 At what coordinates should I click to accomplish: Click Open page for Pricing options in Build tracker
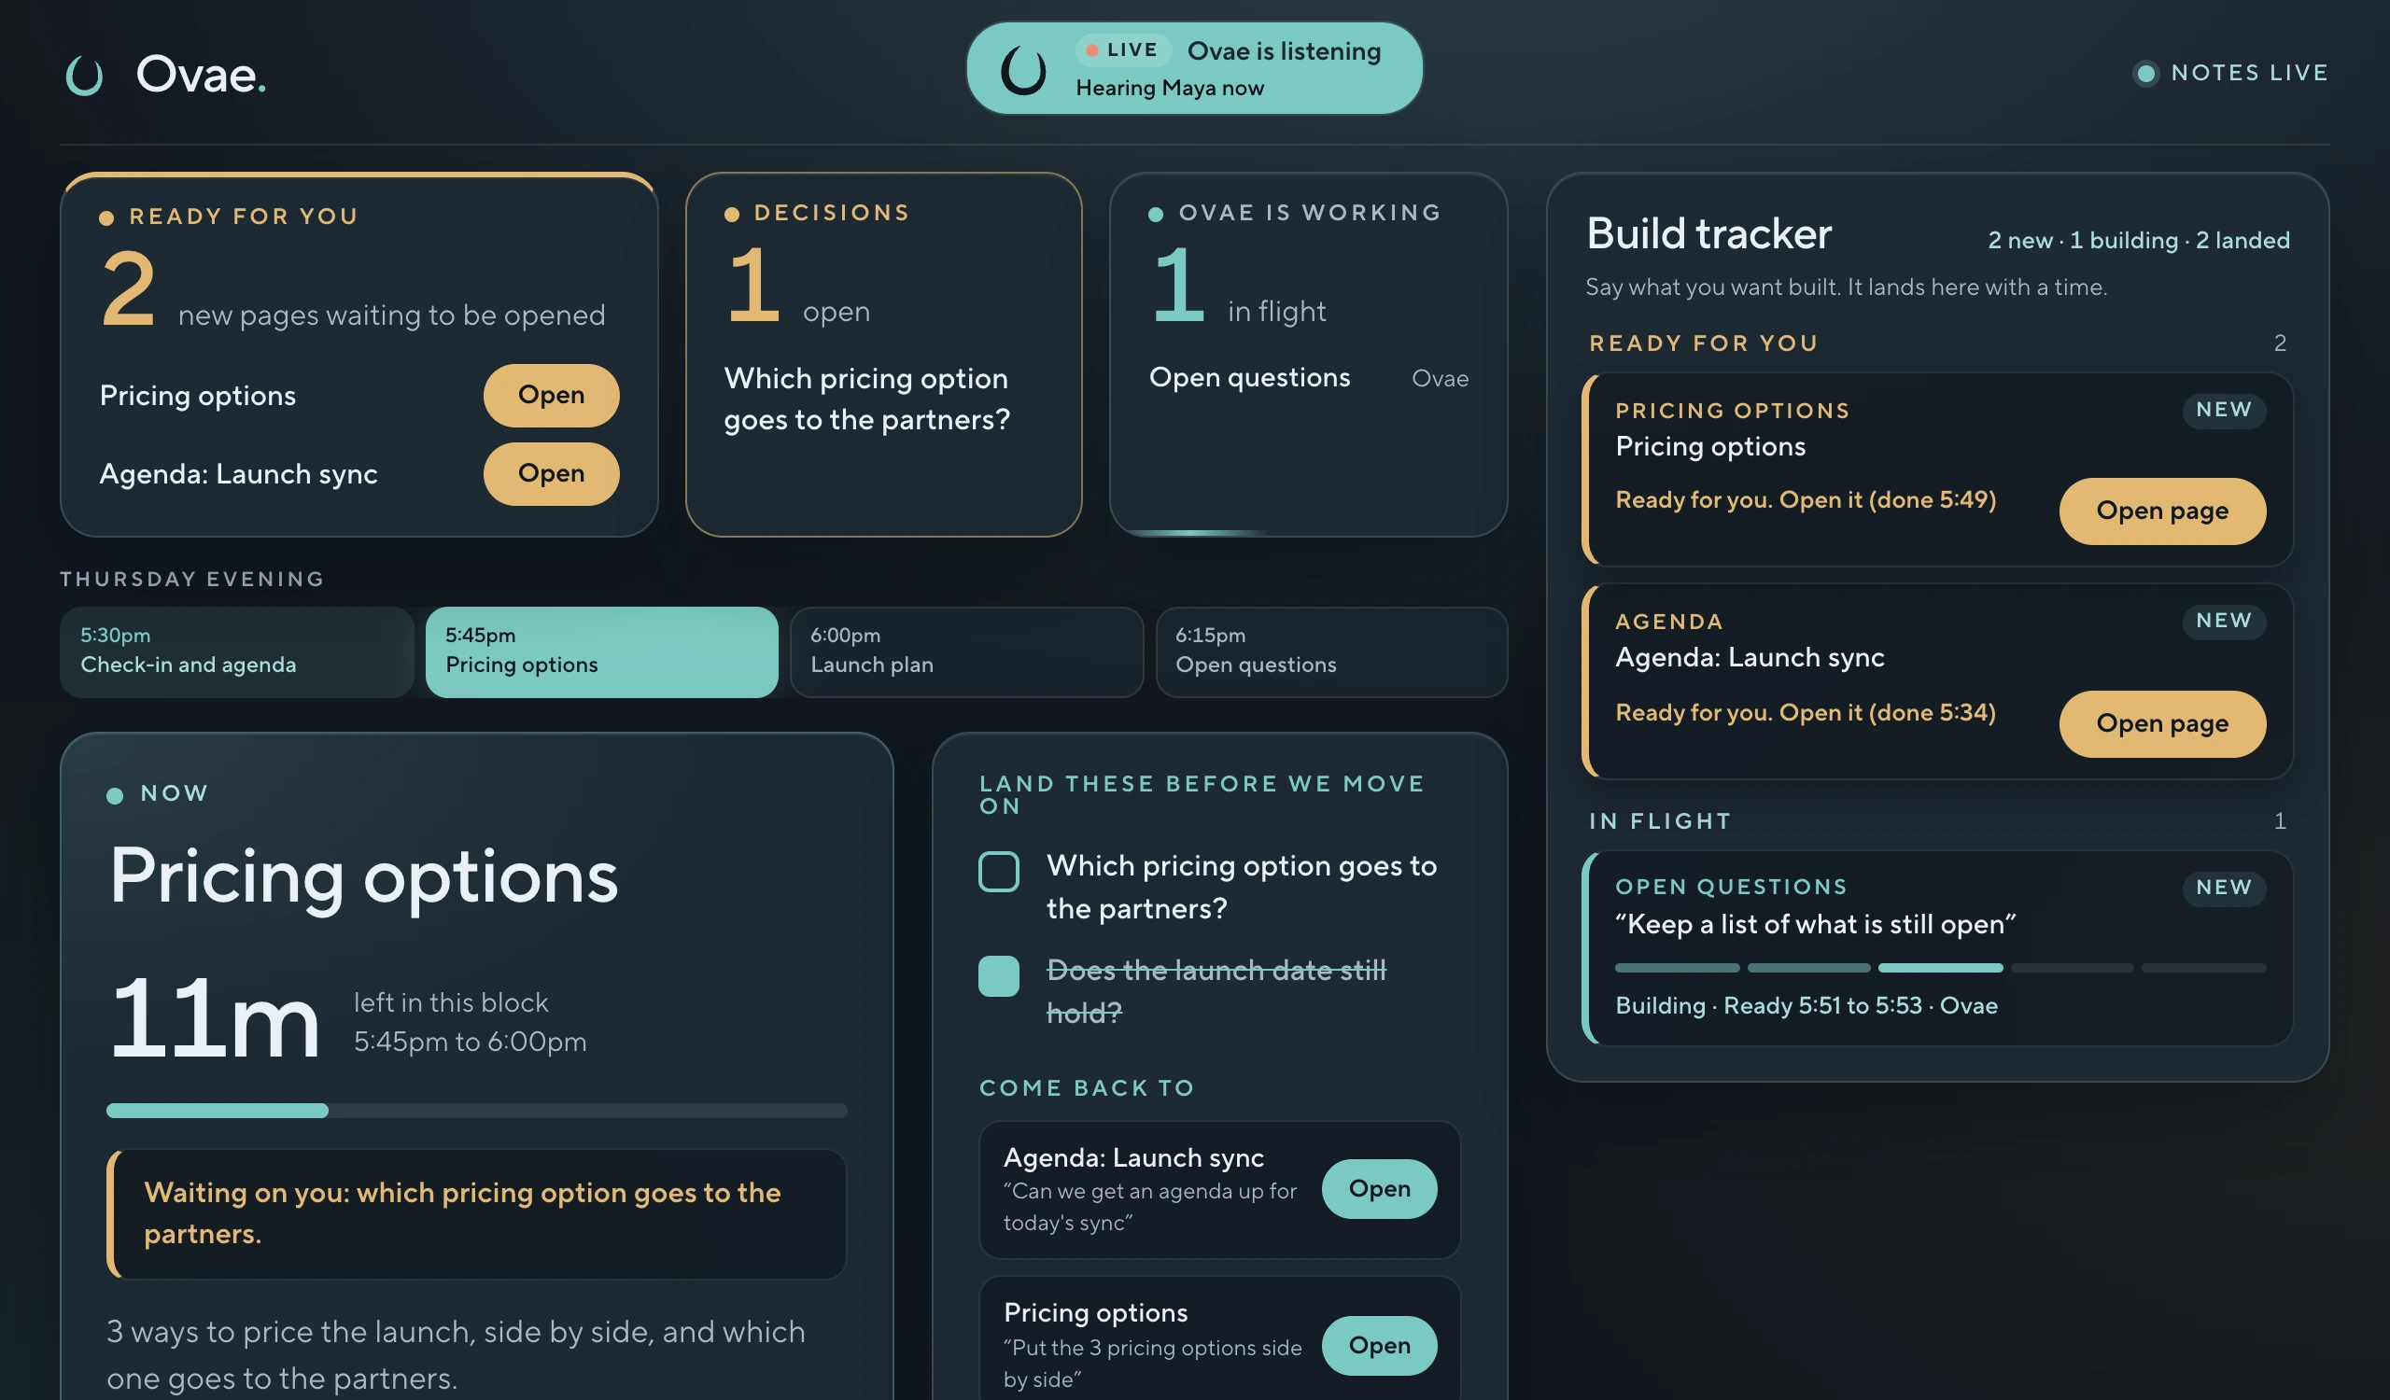click(x=2162, y=511)
